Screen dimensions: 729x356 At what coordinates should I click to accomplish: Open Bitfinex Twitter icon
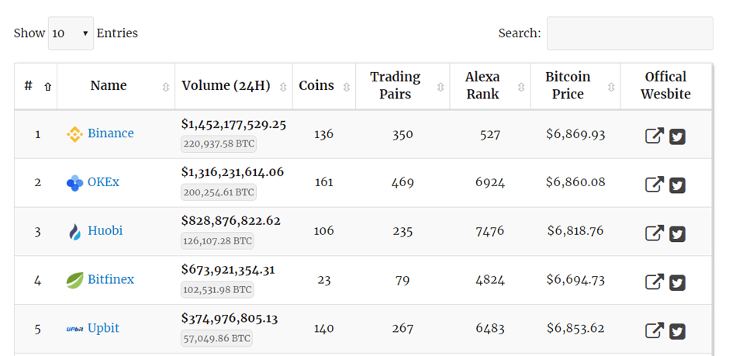pos(677,282)
